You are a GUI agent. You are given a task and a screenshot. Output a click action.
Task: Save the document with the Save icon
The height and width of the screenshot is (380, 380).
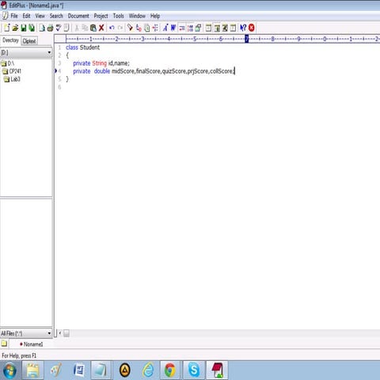[24, 28]
